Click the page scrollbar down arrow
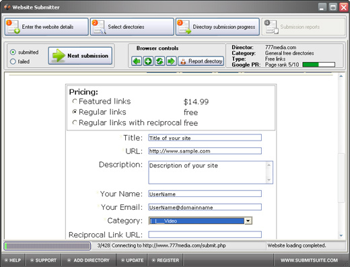The width and height of the screenshot is (350, 267). point(341,235)
